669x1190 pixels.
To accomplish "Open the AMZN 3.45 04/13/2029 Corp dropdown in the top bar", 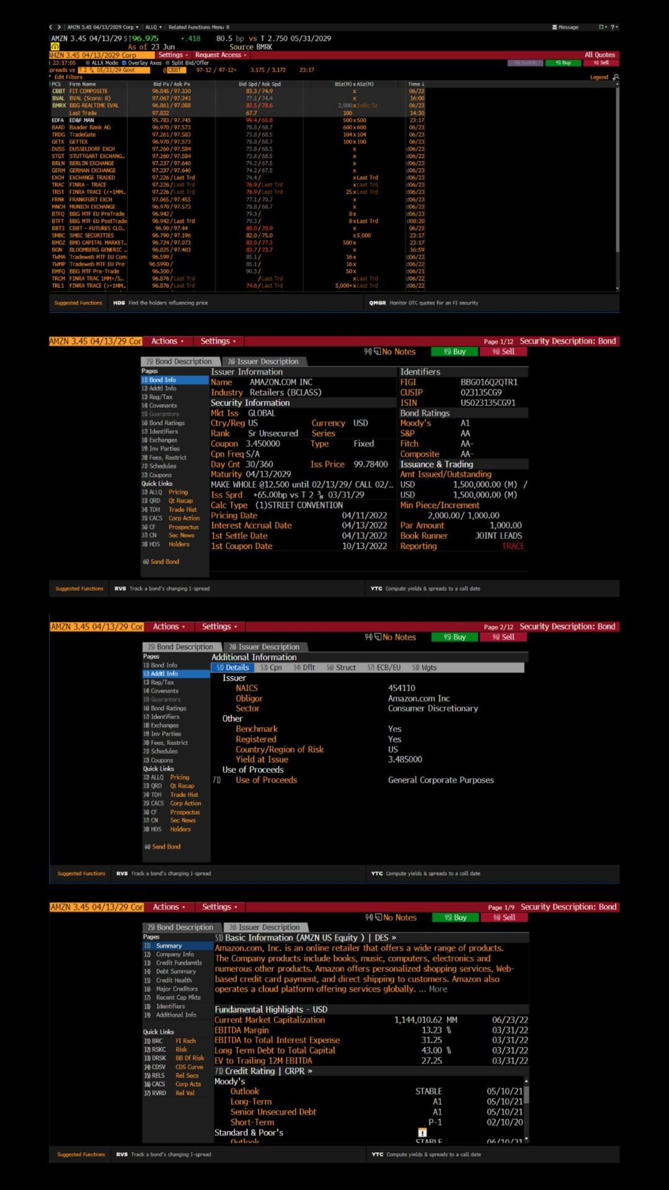I will [x=102, y=27].
